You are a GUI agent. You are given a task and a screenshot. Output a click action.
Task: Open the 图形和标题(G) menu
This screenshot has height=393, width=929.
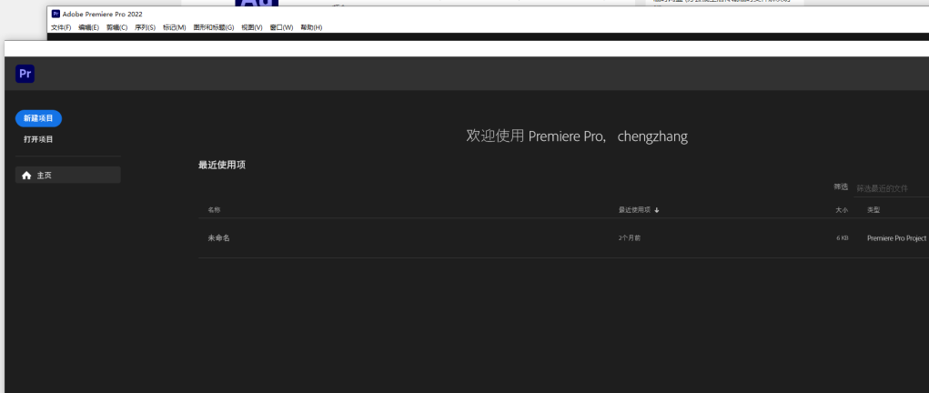coord(214,27)
